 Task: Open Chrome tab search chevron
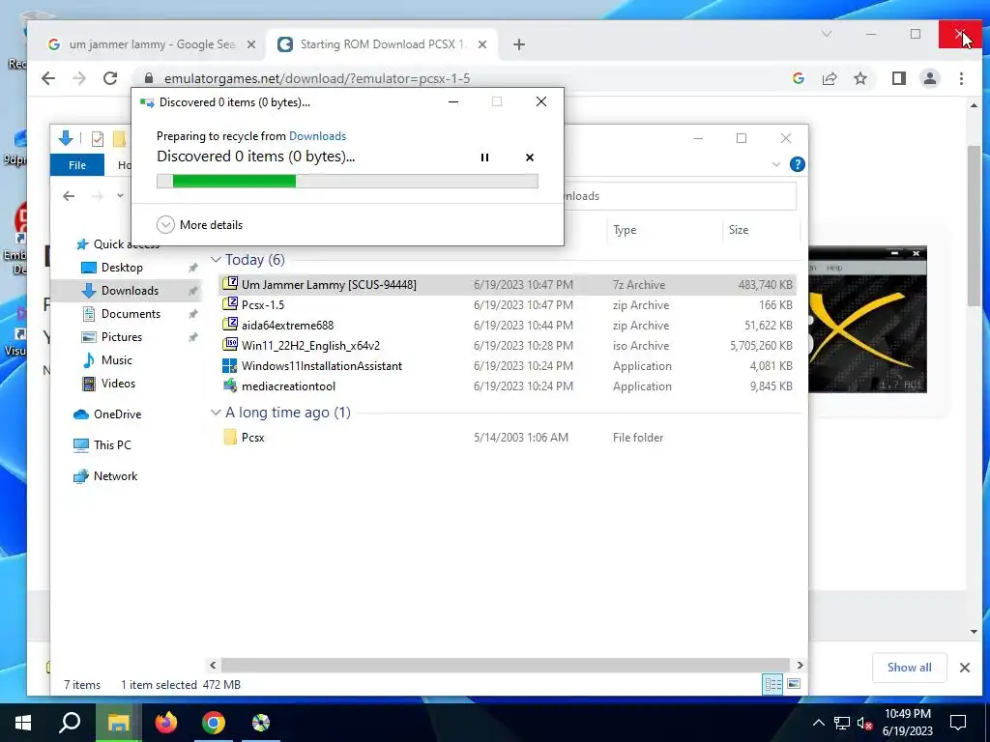pos(827,34)
